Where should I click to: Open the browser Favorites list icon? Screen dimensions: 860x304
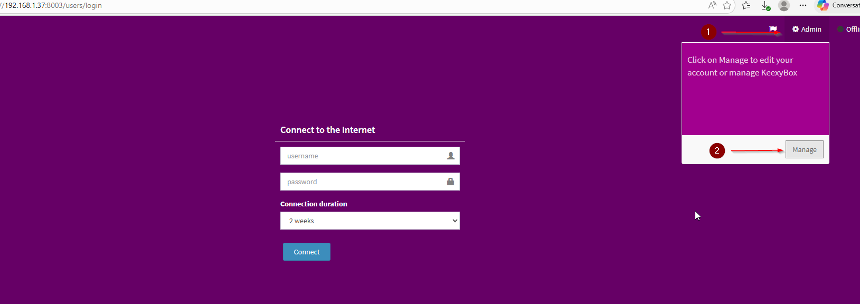click(746, 5)
